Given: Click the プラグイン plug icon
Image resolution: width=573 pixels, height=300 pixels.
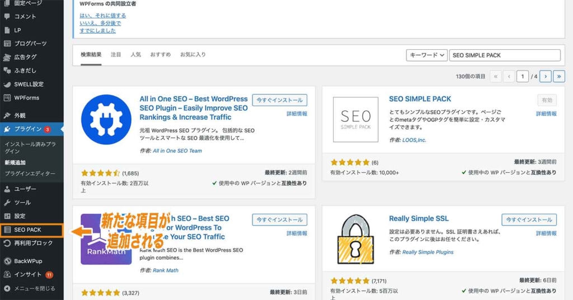Looking at the screenshot, I should point(7,129).
